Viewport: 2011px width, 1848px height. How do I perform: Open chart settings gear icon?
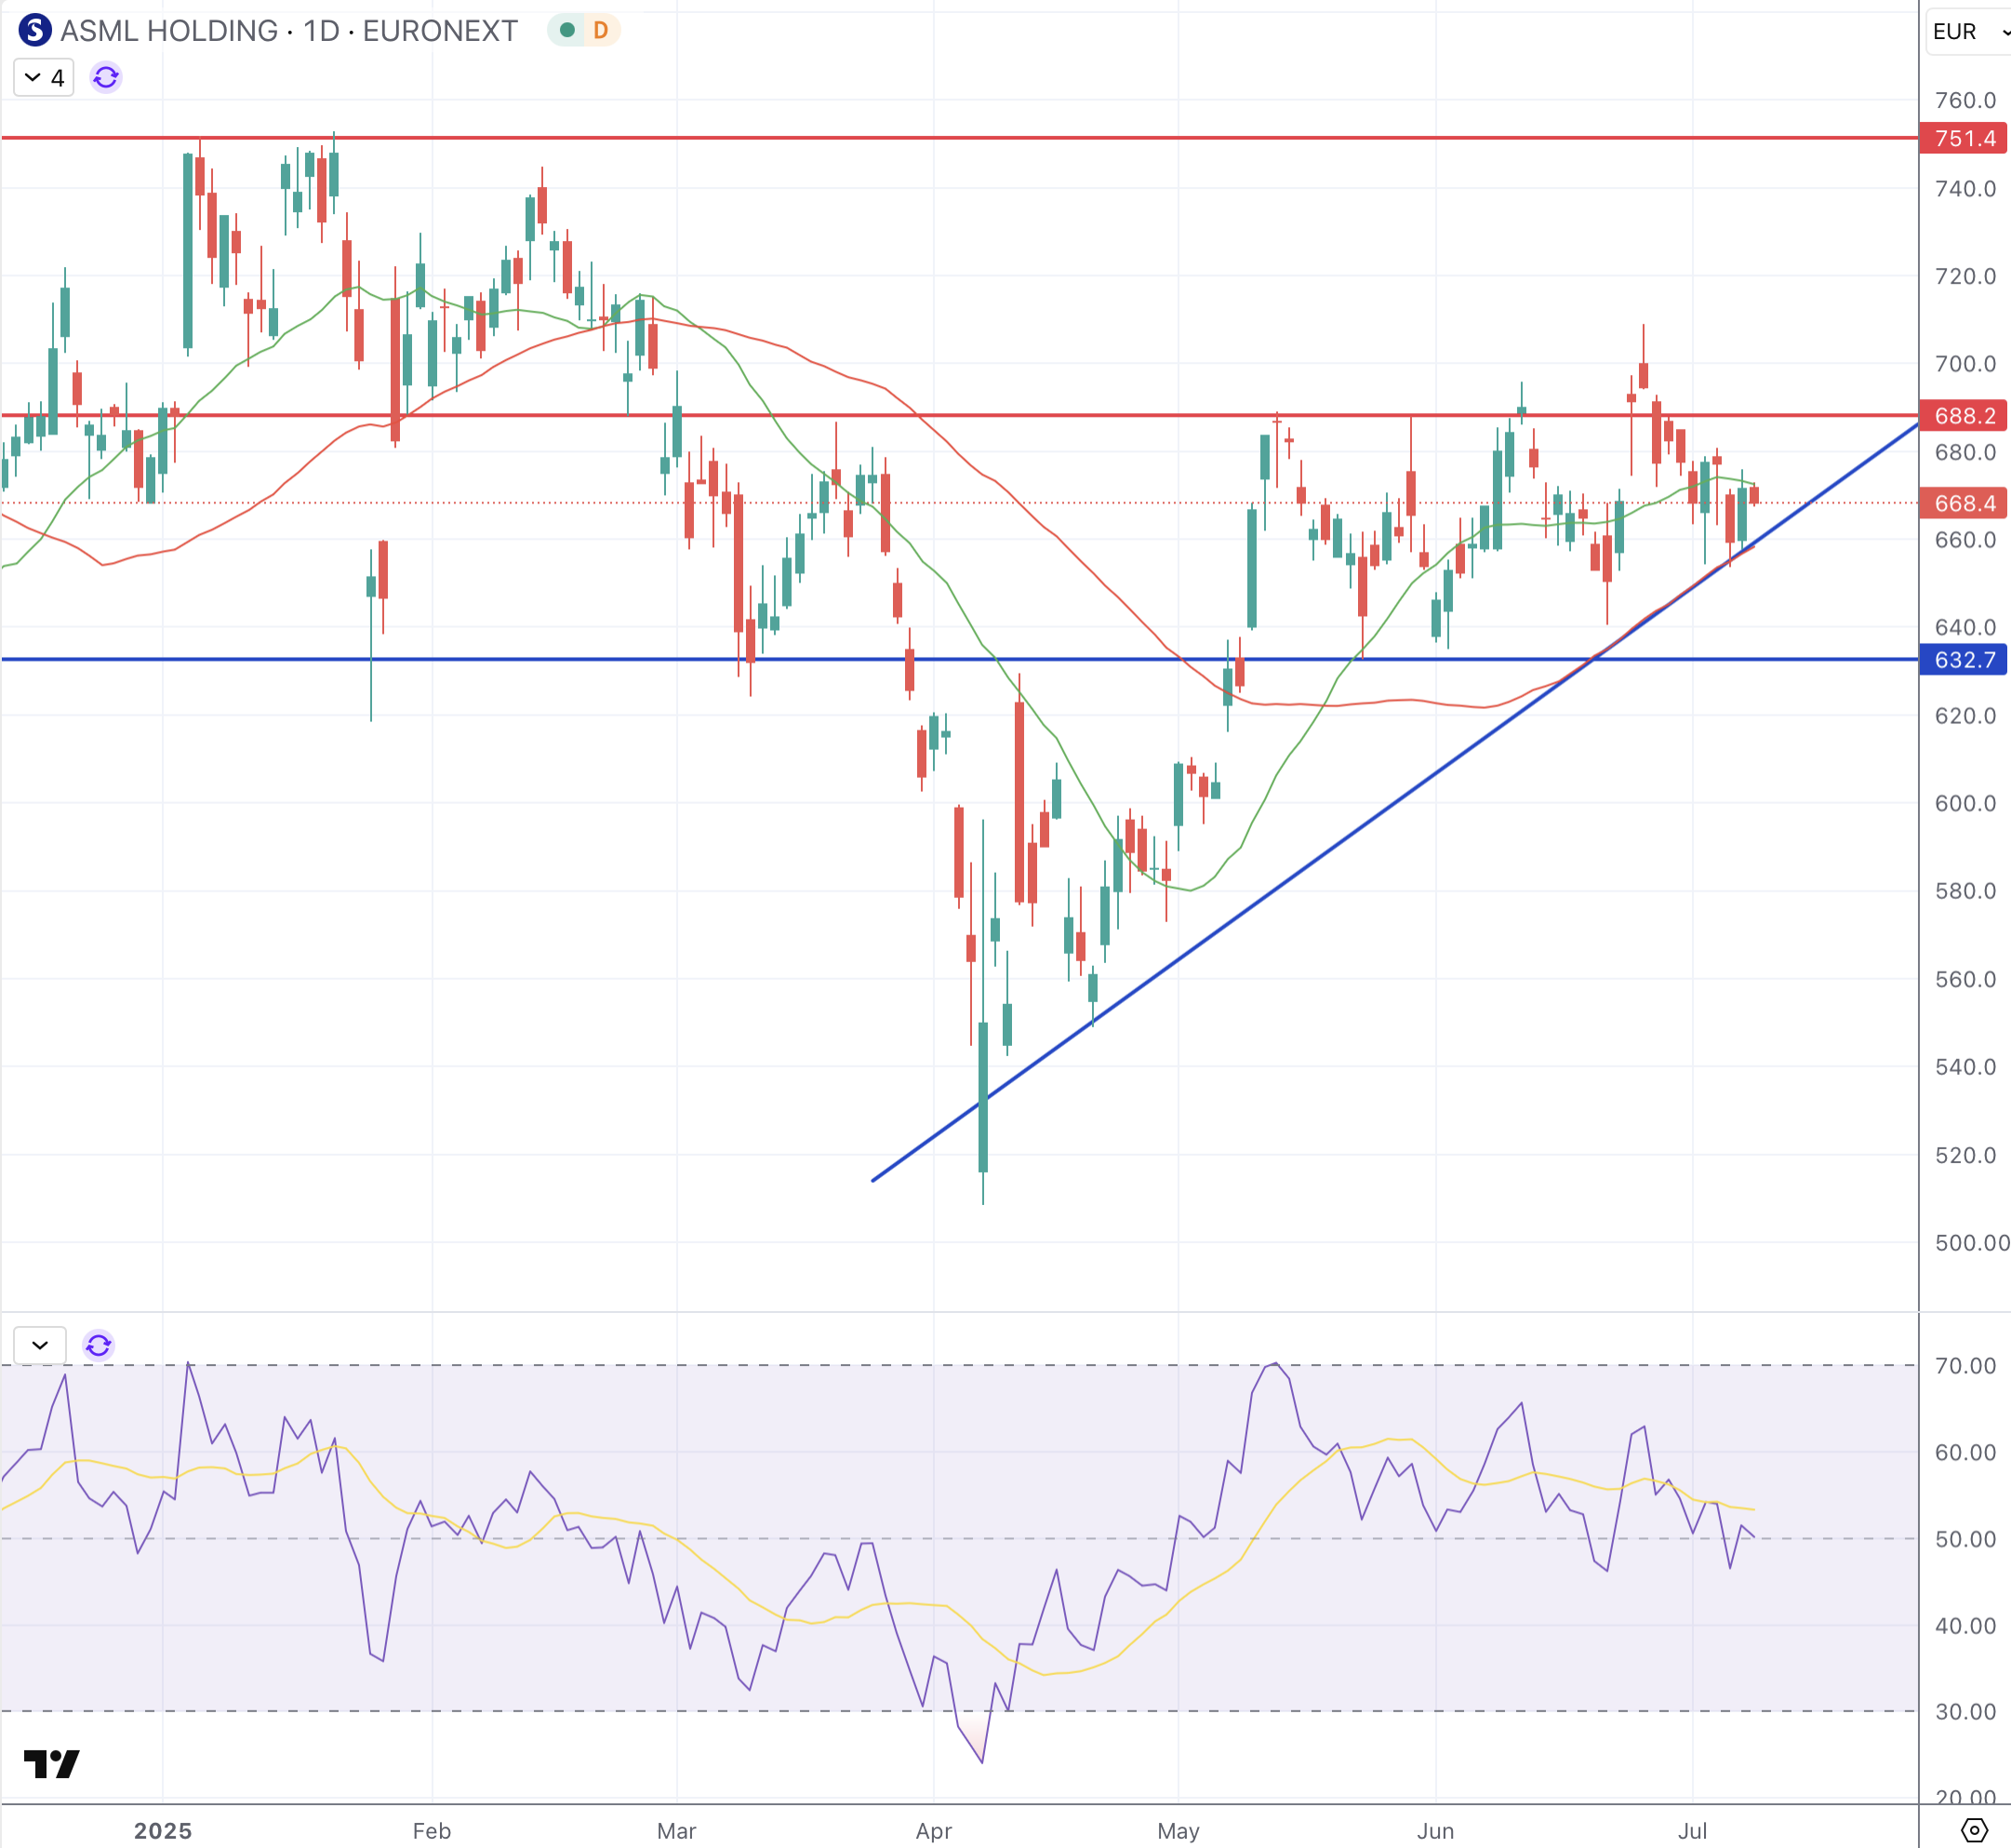coord(1974,1830)
